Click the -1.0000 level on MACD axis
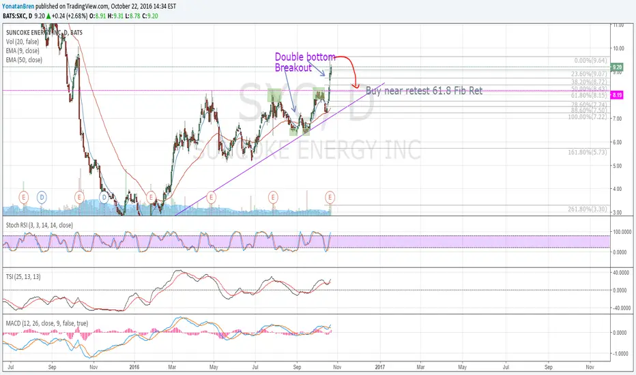 point(622,353)
